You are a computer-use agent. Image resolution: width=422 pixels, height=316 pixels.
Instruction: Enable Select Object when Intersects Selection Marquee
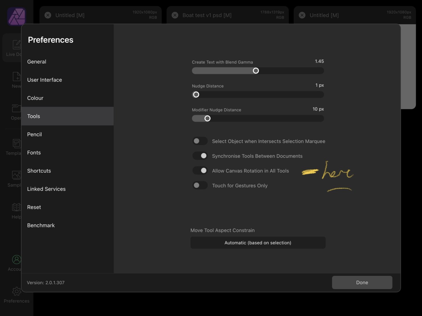[200, 141]
